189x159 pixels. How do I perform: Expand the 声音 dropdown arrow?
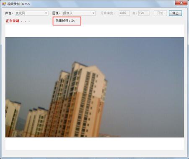coord(46,13)
